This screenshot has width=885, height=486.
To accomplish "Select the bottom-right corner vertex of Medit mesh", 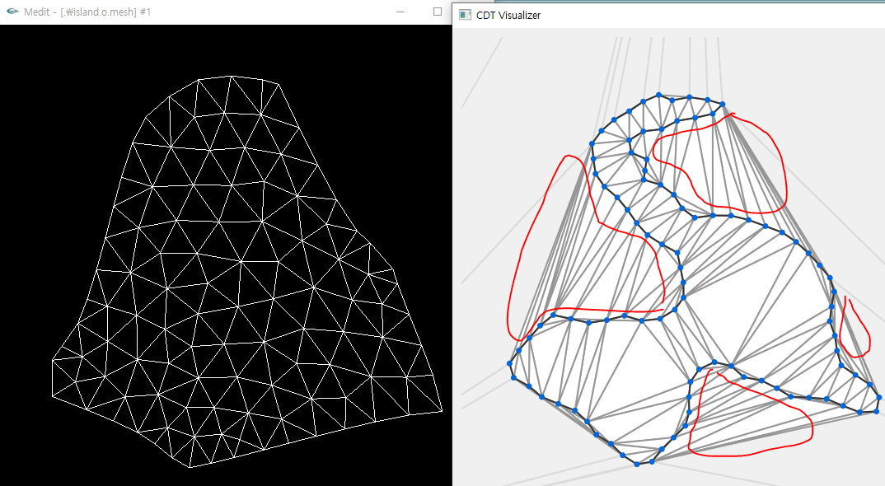I will pos(442,409).
